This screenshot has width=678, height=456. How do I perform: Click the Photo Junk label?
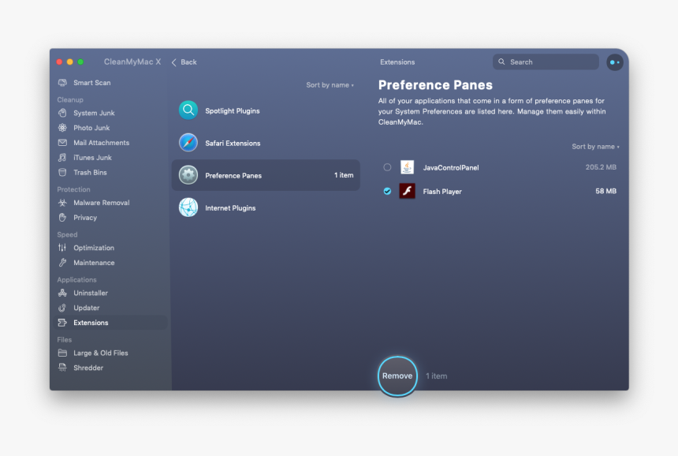click(x=91, y=128)
